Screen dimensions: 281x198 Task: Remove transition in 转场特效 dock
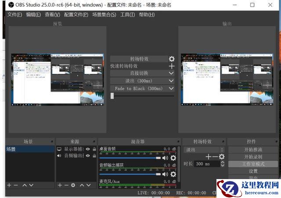tap(215, 157)
